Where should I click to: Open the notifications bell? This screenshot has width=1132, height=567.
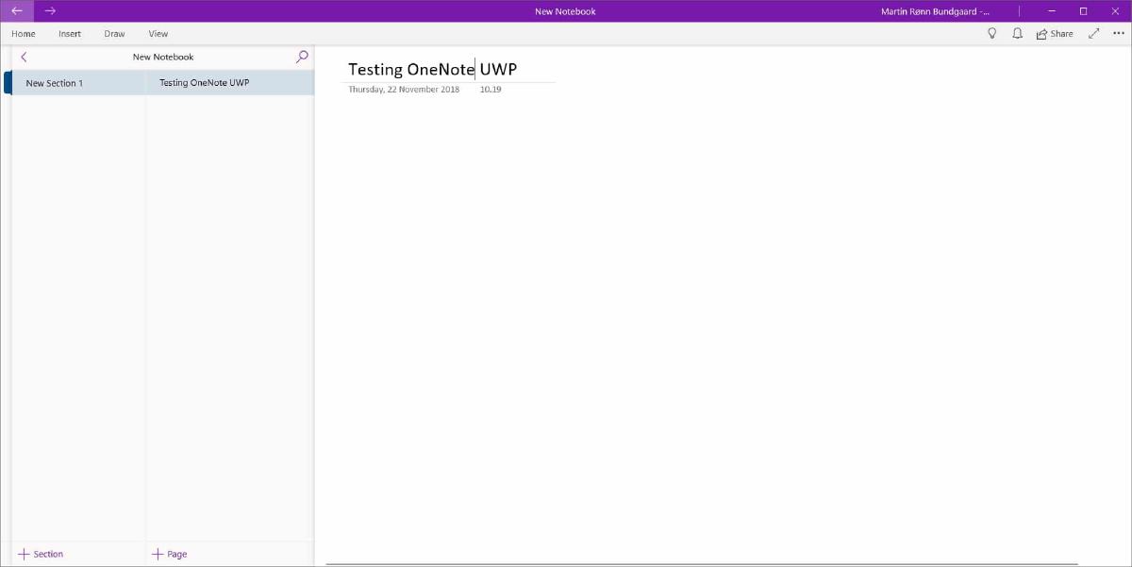[x=1017, y=33]
